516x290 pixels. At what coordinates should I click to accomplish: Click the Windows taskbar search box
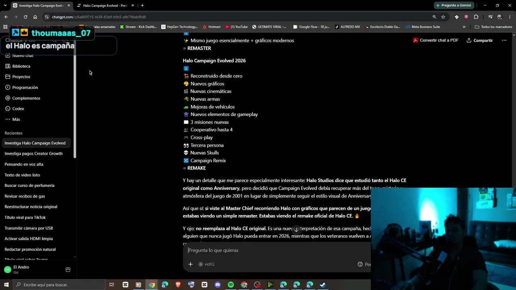click(x=59, y=285)
